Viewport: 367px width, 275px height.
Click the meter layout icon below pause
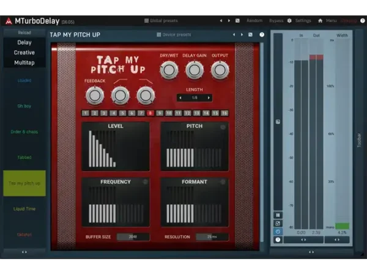click(x=278, y=223)
